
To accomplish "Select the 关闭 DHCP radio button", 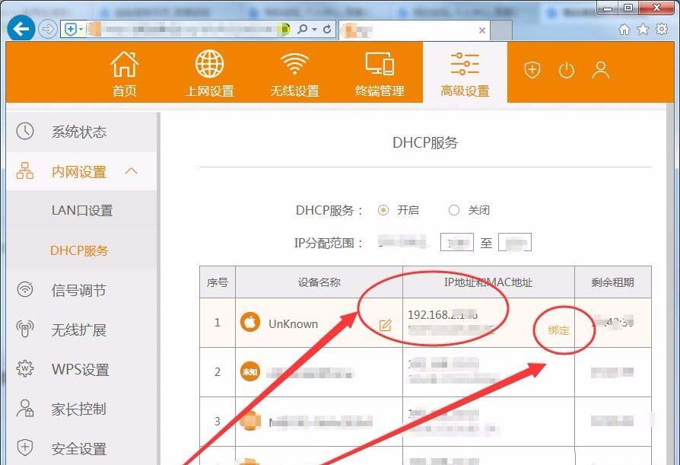I will pos(454,210).
